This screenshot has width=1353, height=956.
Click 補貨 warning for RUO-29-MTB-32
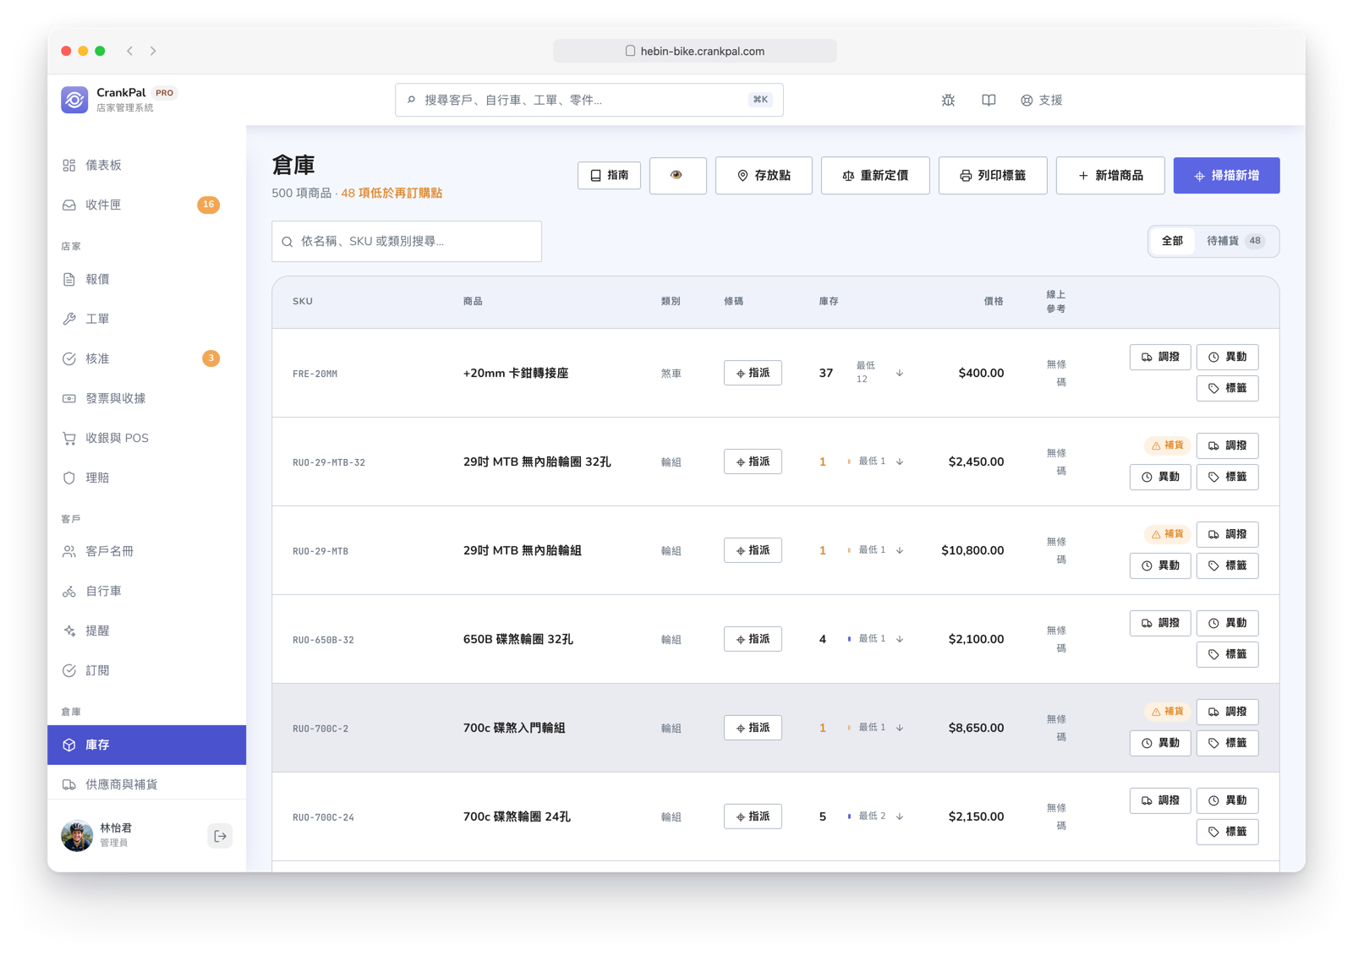click(x=1168, y=445)
